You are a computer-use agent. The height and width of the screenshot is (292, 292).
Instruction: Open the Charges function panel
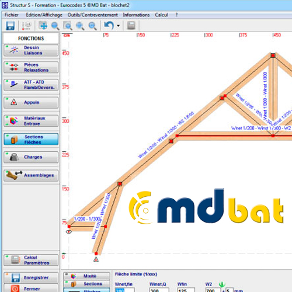[x=31, y=157]
